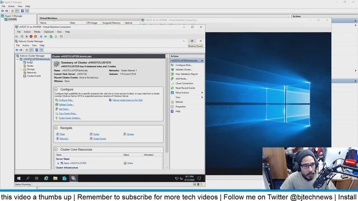
Task: Select Cluster Events in cluster tree
Action: tap(34, 76)
